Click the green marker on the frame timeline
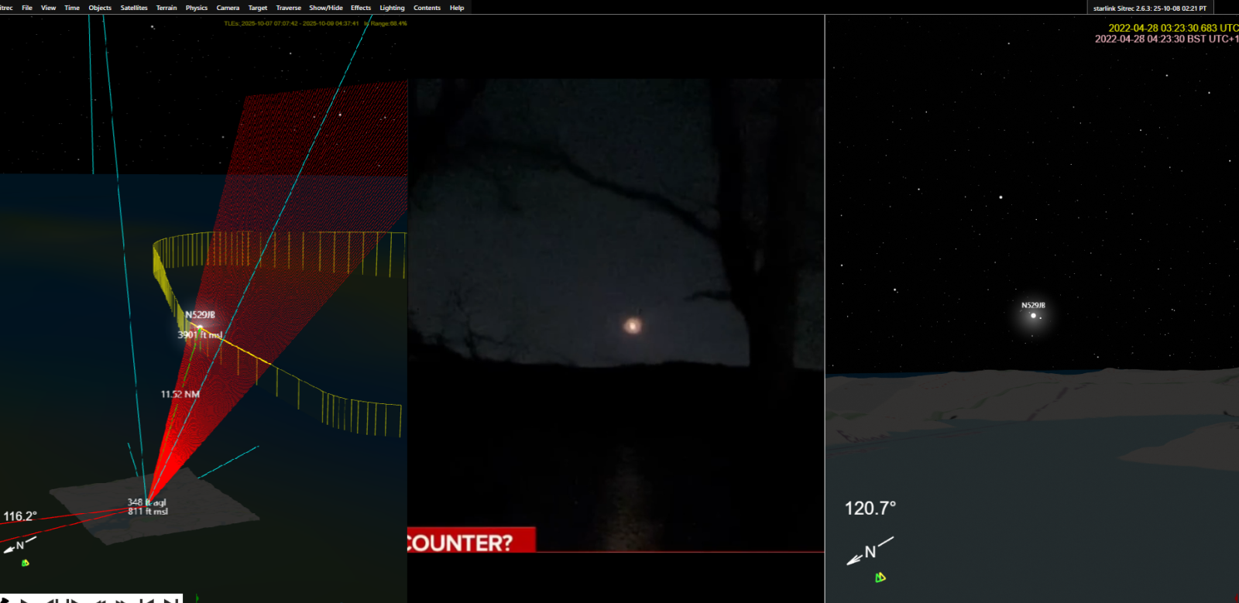The image size is (1239, 603). [x=197, y=598]
